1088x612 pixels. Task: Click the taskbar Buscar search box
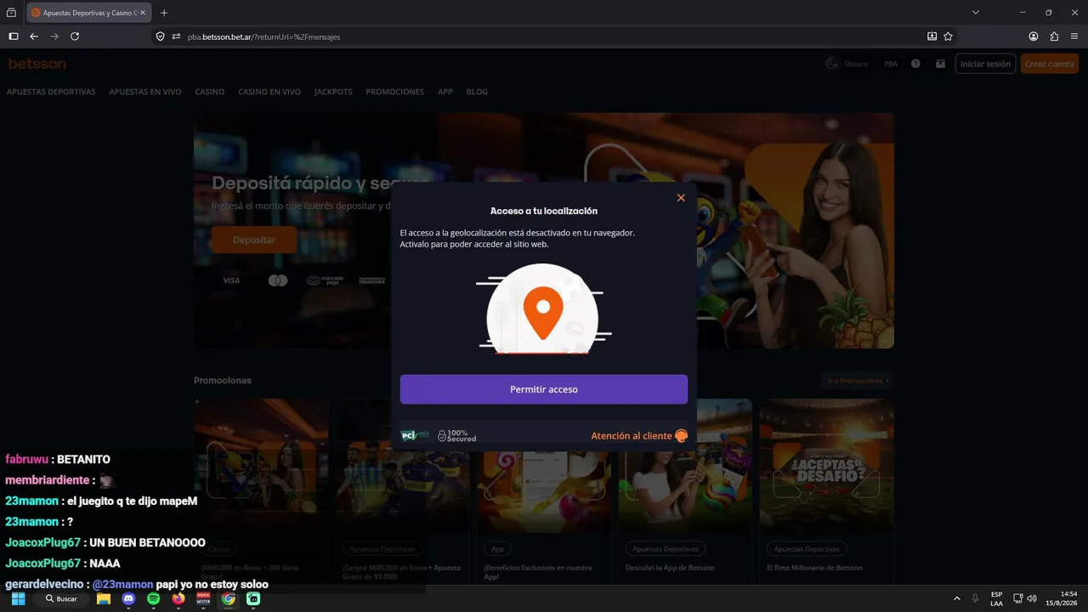click(x=61, y=599)
